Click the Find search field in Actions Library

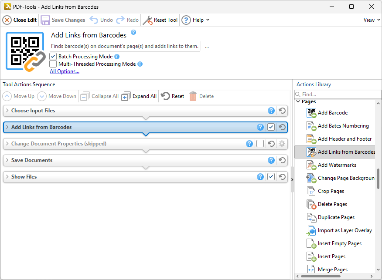[x=338, y=94]
